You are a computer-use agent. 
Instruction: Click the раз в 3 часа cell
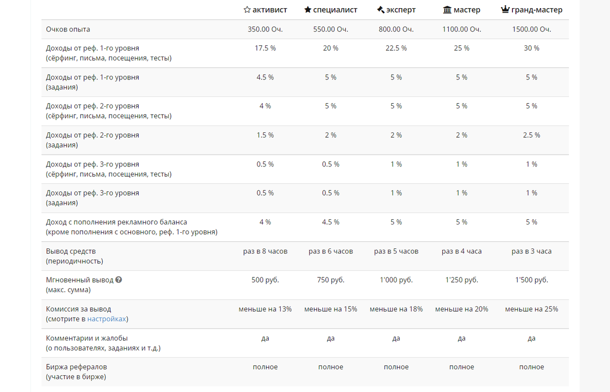[532, 251]
